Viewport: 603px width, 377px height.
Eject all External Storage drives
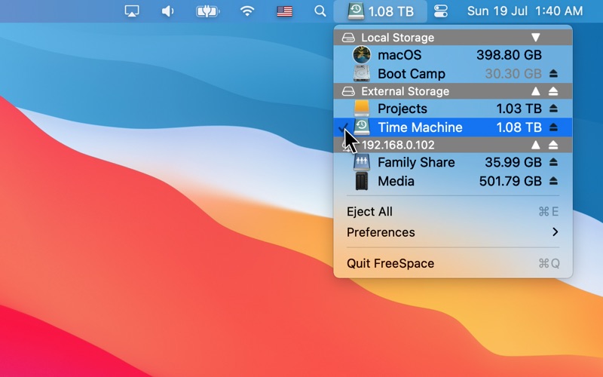point(553,91)
